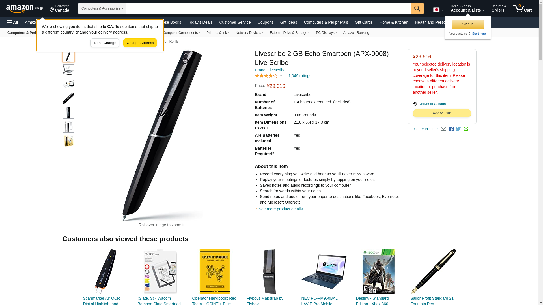The height and width of the screenshot is (305, 543).
Task: Click the Don't Change button
Action: point(105,43)
